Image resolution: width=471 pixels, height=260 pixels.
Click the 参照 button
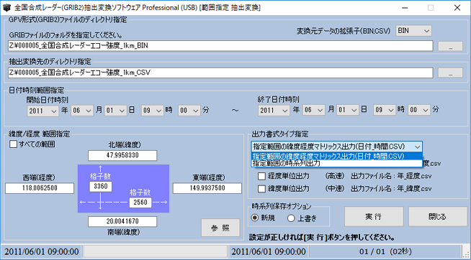[x=220, y=228]
